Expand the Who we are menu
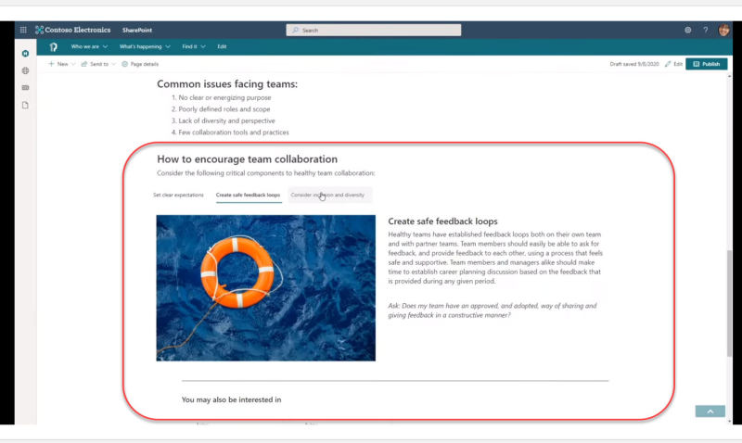The height and width of the screenshot is (443, 742). click(x=89, y=46)
